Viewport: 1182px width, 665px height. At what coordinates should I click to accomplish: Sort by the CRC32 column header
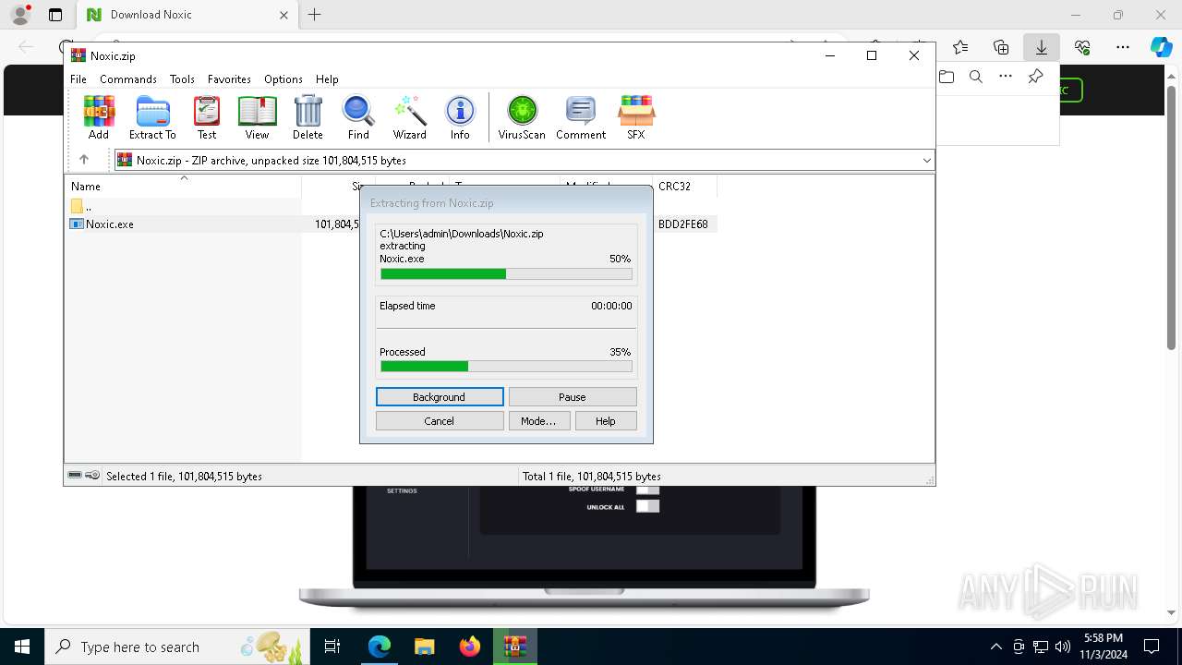684,186
